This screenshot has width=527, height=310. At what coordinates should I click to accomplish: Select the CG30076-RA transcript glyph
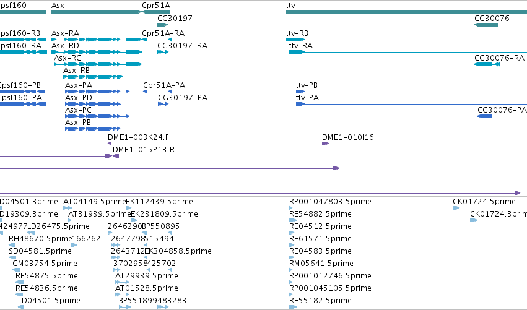[x=487, y=64]
